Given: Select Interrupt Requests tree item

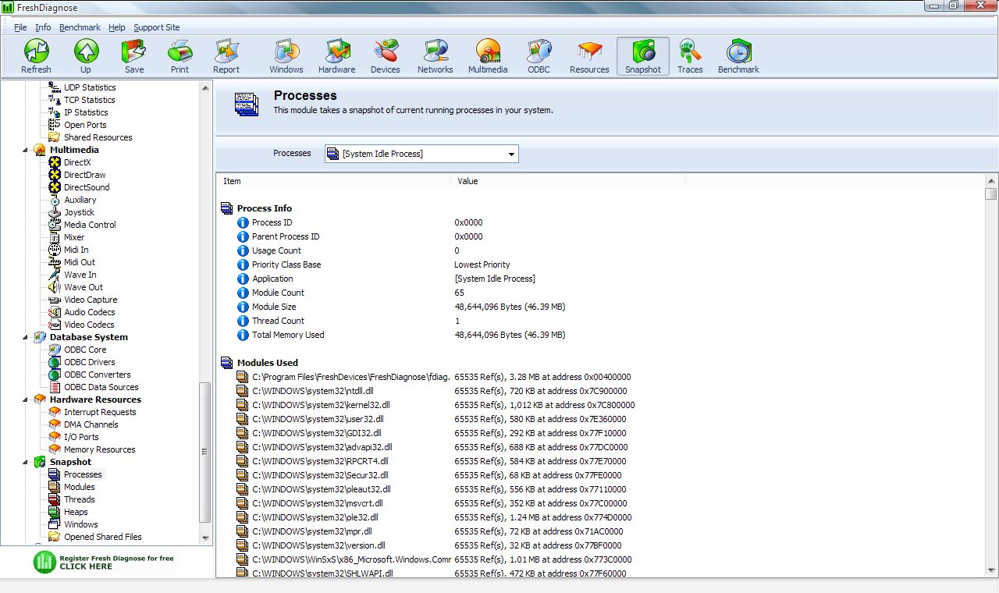Looking at the screenshot, I should coord(100,412).
